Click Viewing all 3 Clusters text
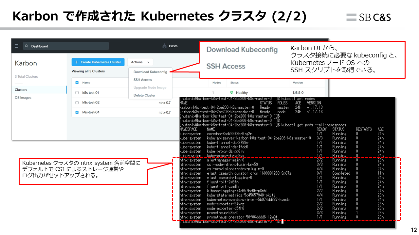419x235 pixels. [88, 71]
